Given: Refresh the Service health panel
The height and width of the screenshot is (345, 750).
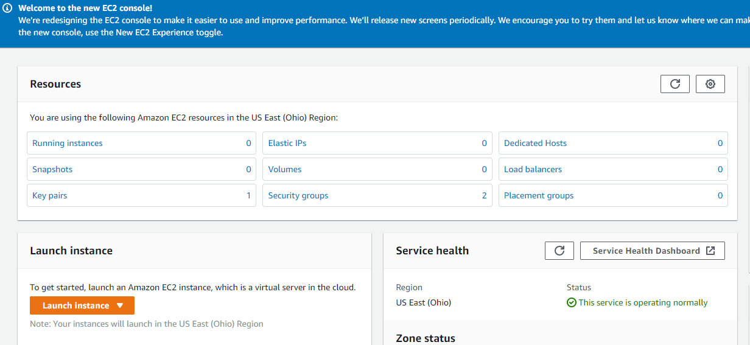Looking at the screenshot, I should (559, 251).
